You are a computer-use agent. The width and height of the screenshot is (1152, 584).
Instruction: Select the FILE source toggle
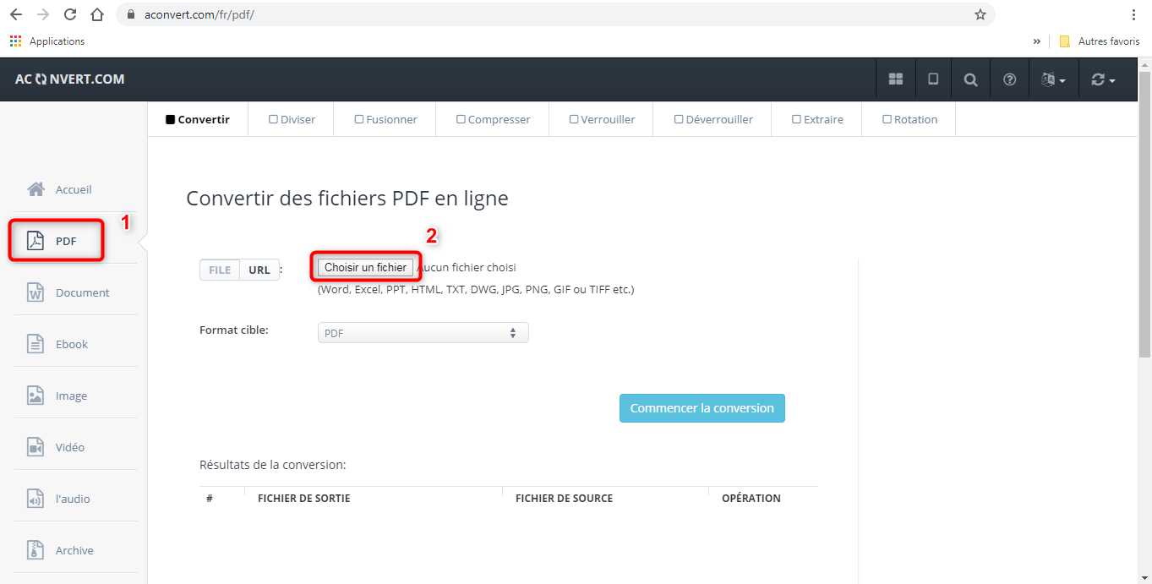(x=220, y=270)
